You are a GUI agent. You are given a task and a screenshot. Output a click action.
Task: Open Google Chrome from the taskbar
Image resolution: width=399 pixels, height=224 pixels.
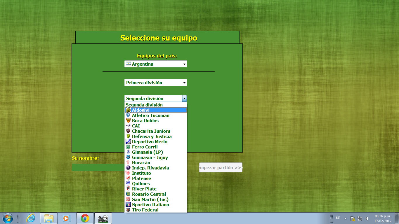(85, 218)
